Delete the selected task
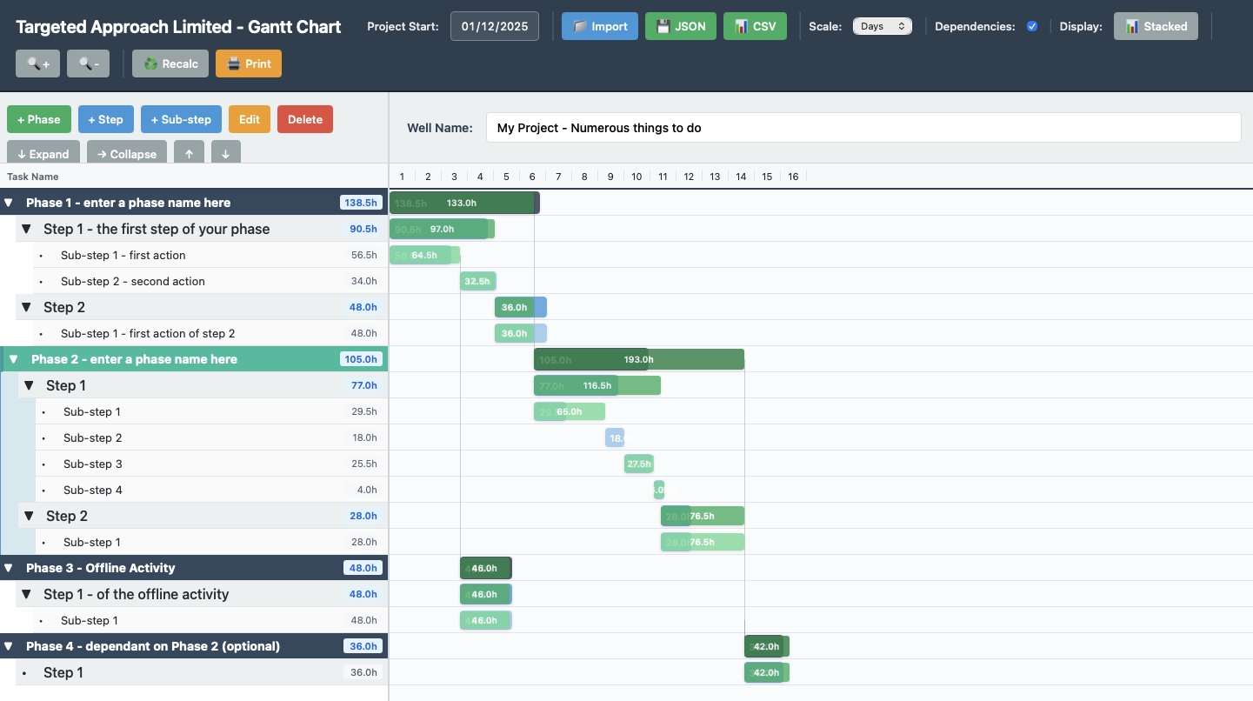The width and height of the screenshot is (1253, 701). tap(304, 118)
